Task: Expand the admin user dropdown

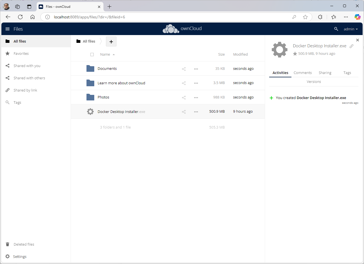Action: pos(351,29)
